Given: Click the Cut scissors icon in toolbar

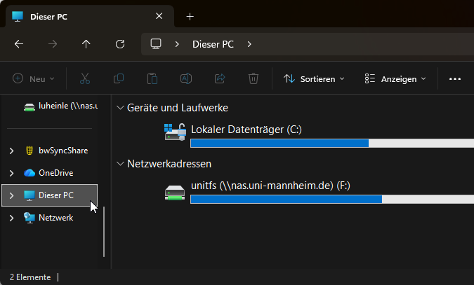Looking at the screenshot, I should coord(85,79).
